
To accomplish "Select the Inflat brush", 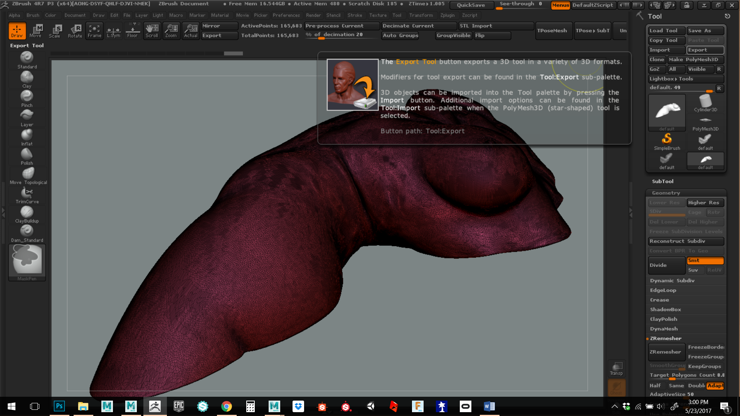I will (27, 138).
